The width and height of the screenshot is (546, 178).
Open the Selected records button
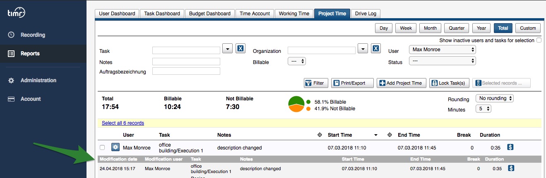(501, 83)
